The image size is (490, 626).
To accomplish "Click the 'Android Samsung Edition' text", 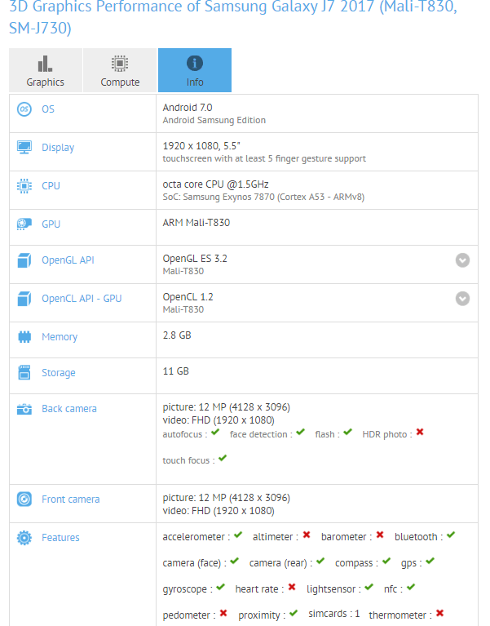I will tap(214, 120).
